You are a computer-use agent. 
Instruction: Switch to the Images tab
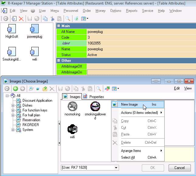[x=72, y=97]
